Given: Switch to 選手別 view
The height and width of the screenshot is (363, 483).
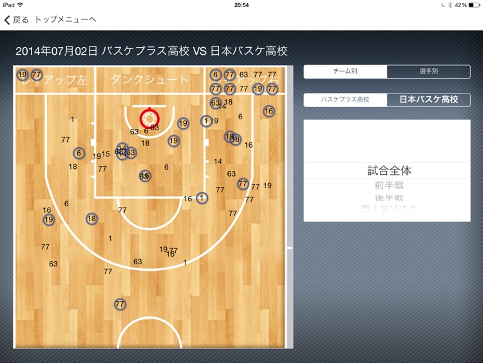Looking at the screenshot, I should pyautogui.click(x=428, y=72).
